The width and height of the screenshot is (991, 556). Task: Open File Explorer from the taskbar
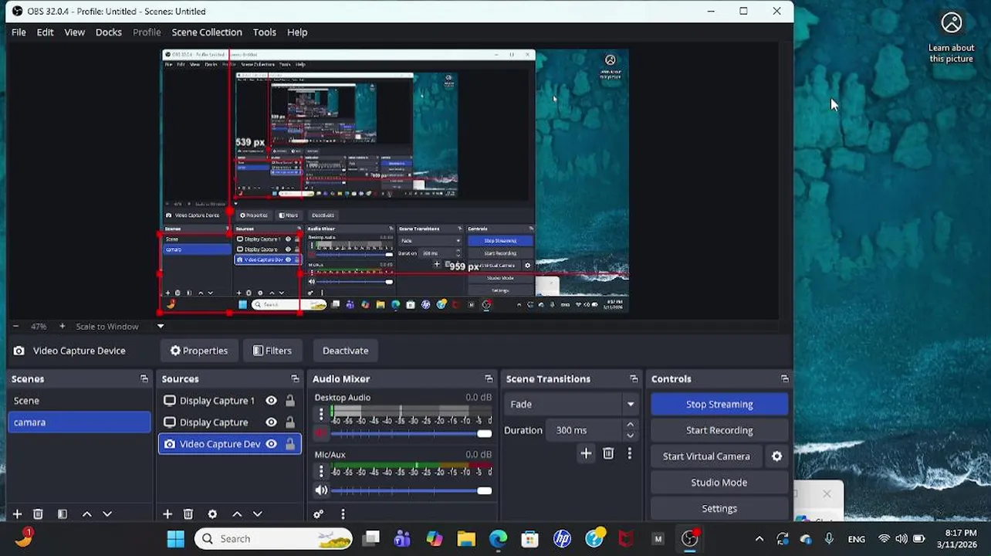click(x=466, y=539)
